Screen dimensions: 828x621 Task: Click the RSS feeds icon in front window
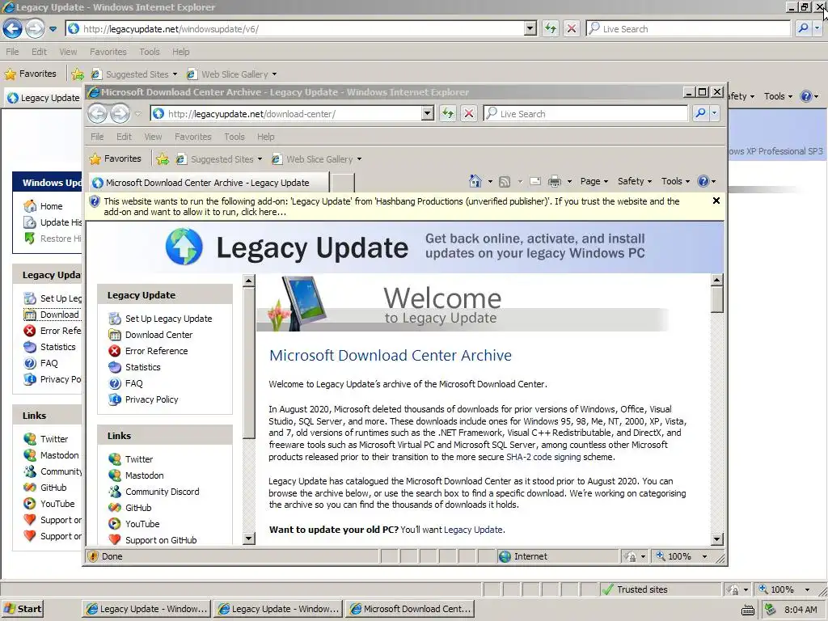pyautogui.click(x=505, y=182)
